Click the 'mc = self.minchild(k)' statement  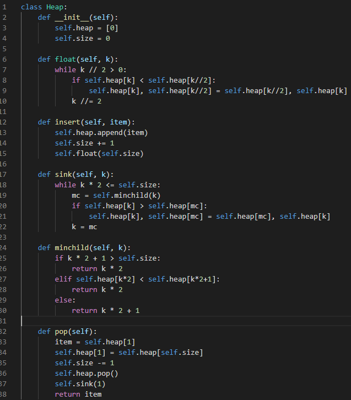[x=116, y=196]
